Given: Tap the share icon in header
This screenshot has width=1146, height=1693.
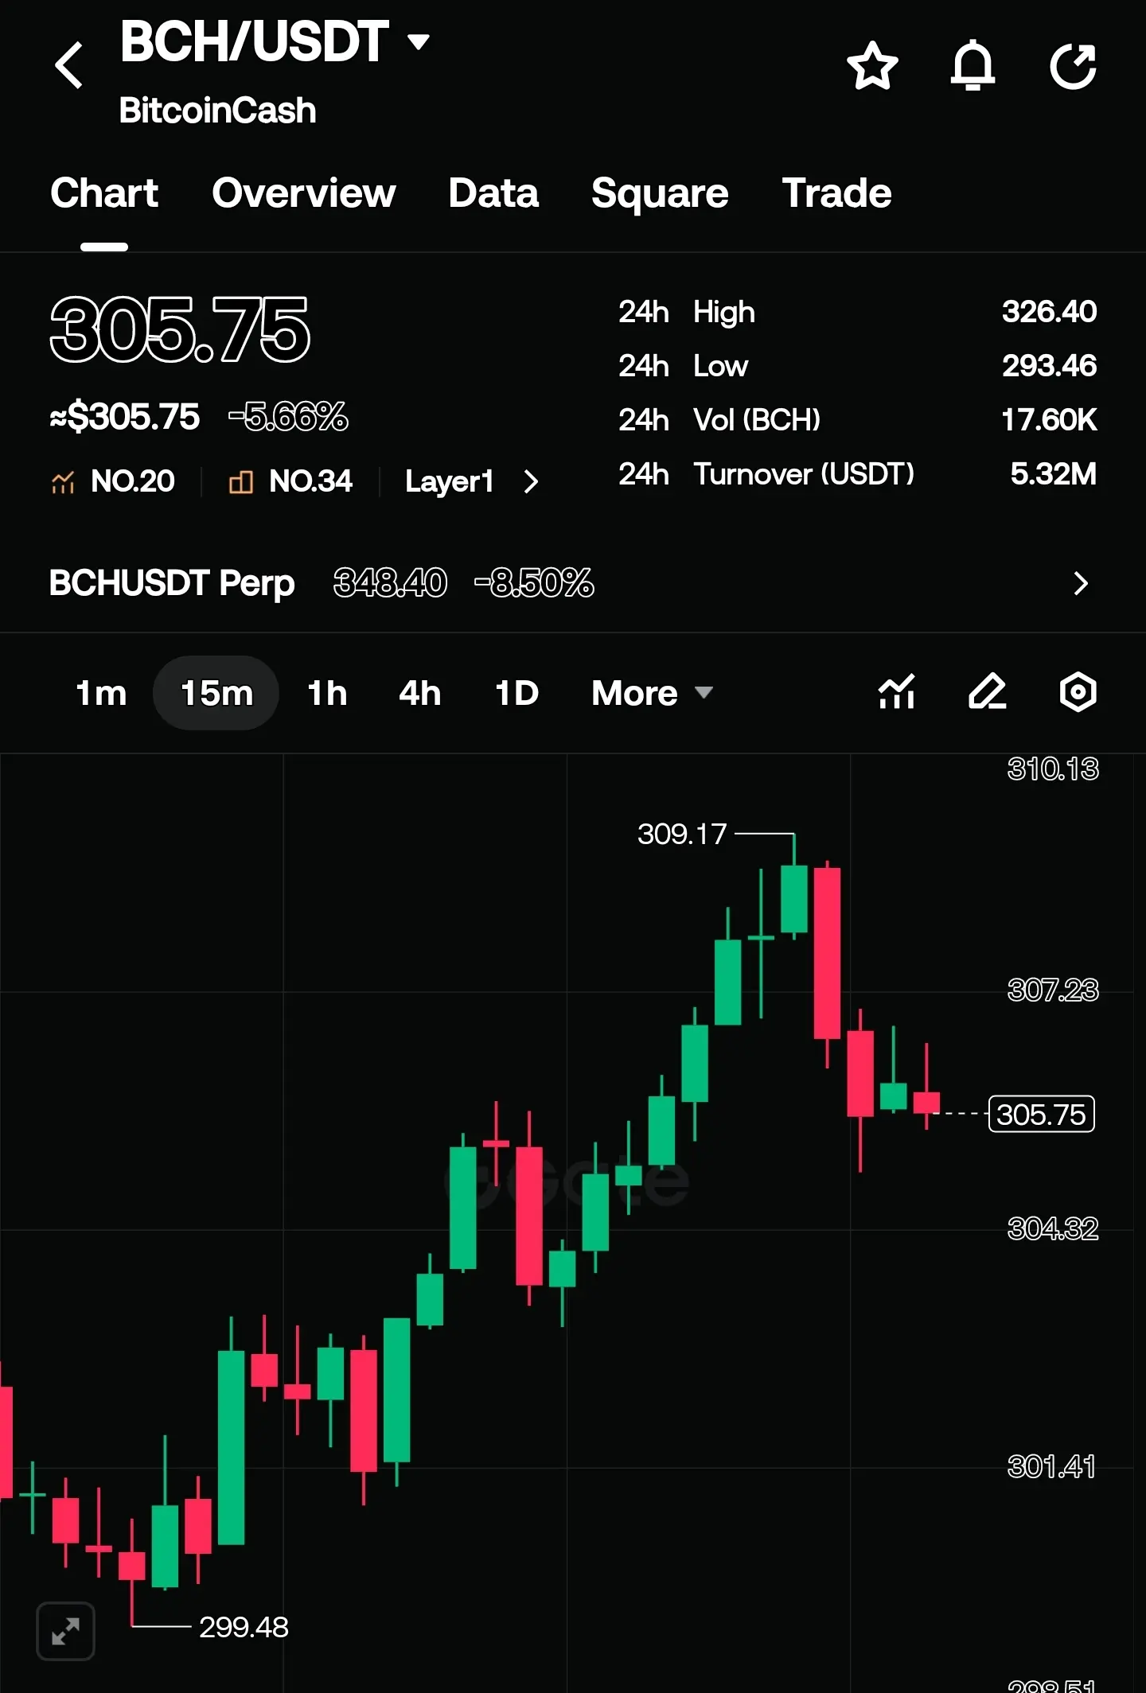Looking at the screenshot, I should 1074,65.
